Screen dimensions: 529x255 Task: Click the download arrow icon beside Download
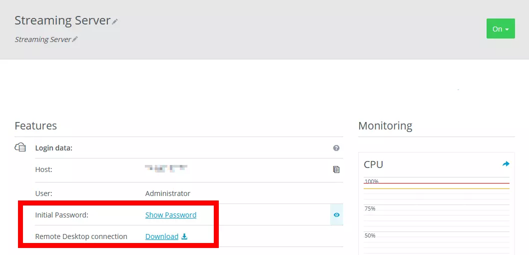184,236
